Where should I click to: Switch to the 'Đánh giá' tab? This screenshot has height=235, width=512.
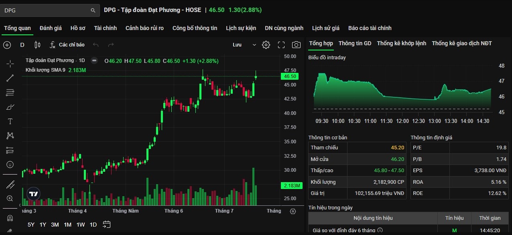pyautogui.click(x=51, y=28)
